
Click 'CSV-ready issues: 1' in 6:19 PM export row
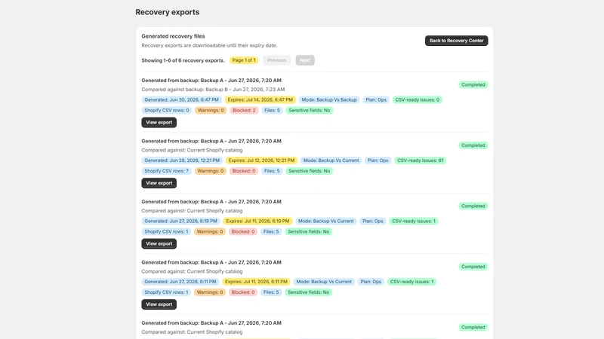[413, 221]
